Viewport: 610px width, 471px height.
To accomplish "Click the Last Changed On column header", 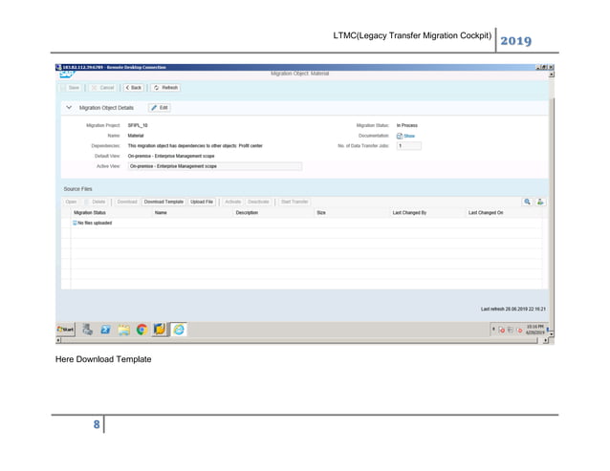I will 486,212.
